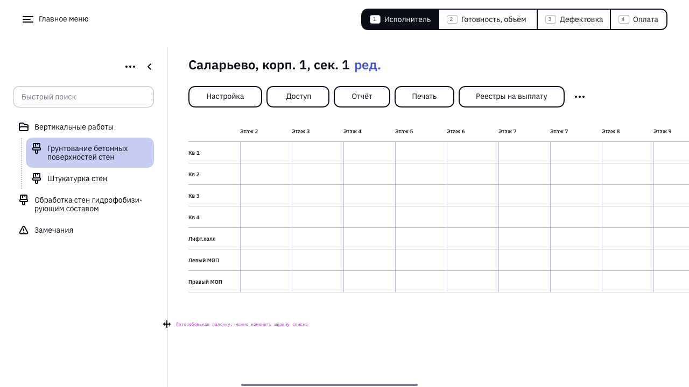Open the Замечания item
This screenshot has height=387, width=689.
pyautogui.click(x=54, y=230)
